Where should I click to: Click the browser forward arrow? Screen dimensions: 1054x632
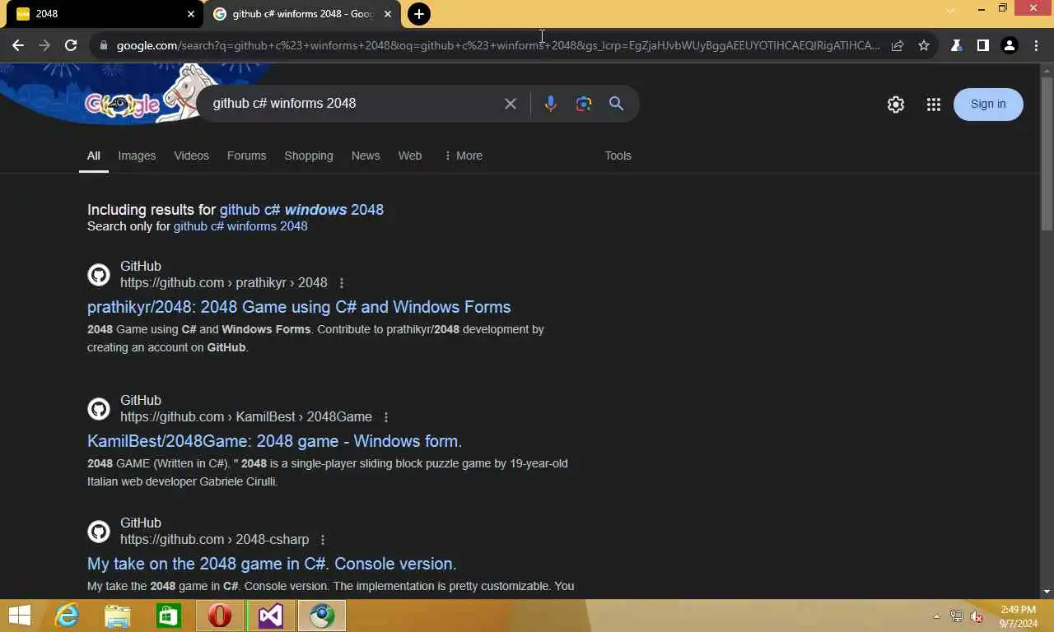click(x=44, y=45)
